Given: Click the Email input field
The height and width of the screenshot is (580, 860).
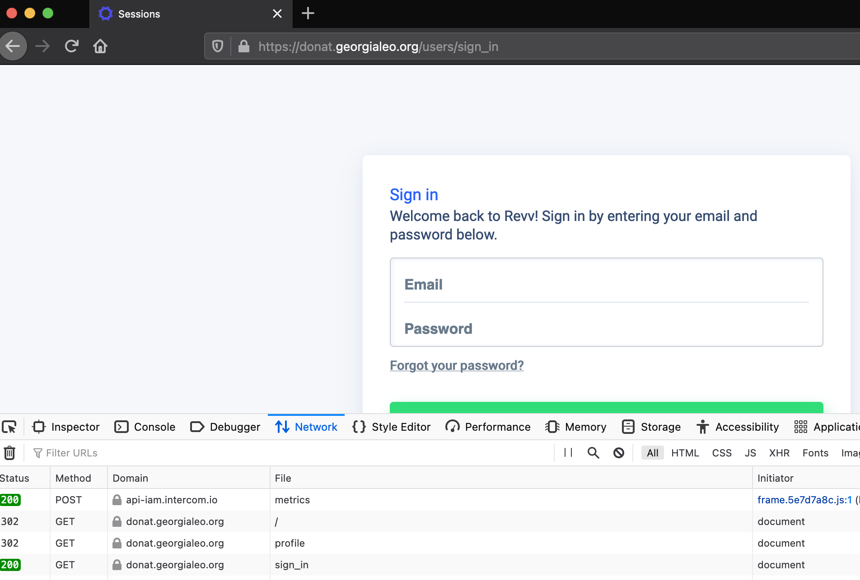Looking at the screenshot, I should click(x=607, y=285).
